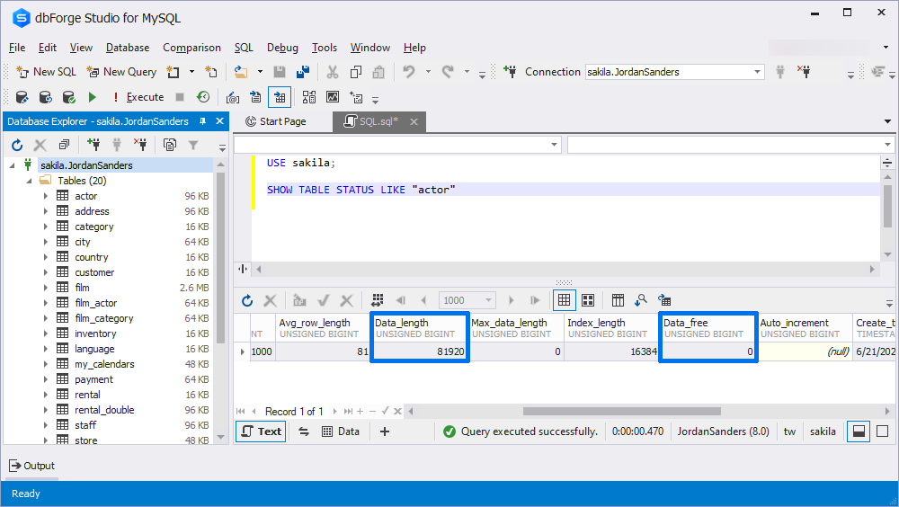Close the SQL.sql tab
The image size is (899, 507).
click(x=414, y=121)
